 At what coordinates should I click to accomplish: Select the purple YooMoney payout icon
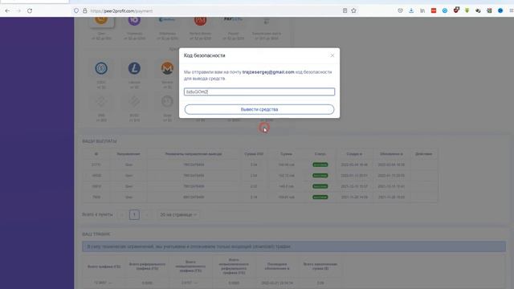(x=134, y=20)
